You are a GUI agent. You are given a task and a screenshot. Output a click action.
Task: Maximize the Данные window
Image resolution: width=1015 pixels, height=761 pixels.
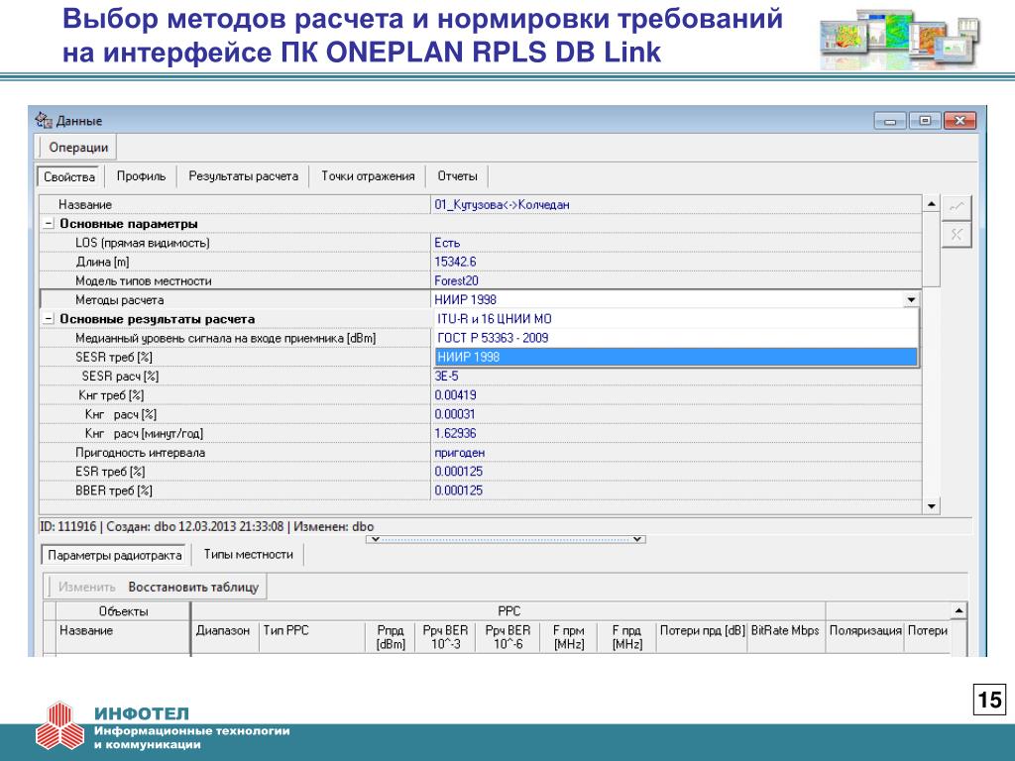(925, 121)
